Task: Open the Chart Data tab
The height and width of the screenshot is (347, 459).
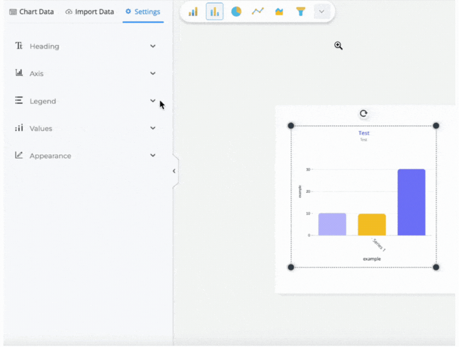Action: [x=32, y=12]
